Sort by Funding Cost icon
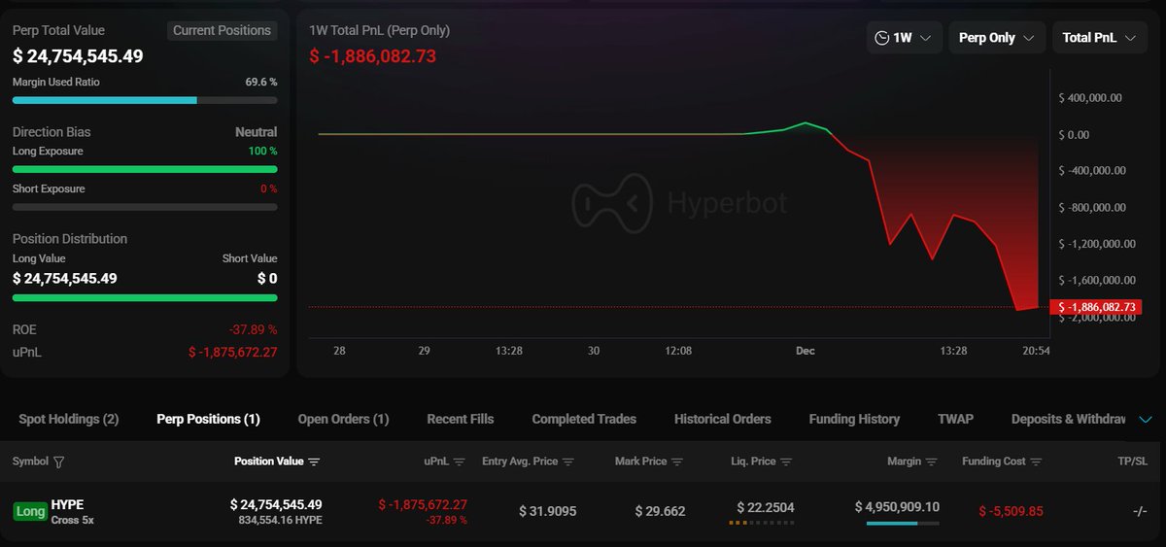This screenshot has height=547, width=1166. click(x=1037, y=462)
